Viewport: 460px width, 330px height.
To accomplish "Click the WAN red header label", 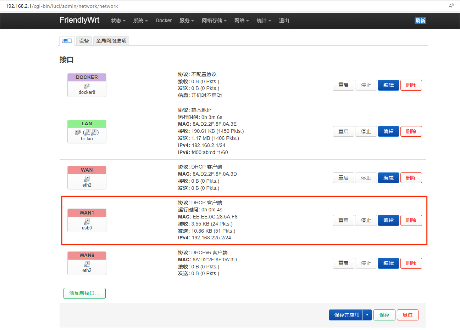I will 87,170.
